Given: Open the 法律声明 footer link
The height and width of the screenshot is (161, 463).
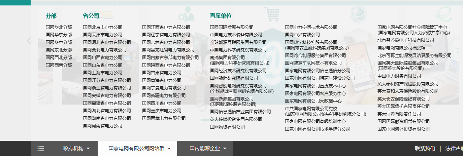Looking at the screenshot, I should coord(454,149).
